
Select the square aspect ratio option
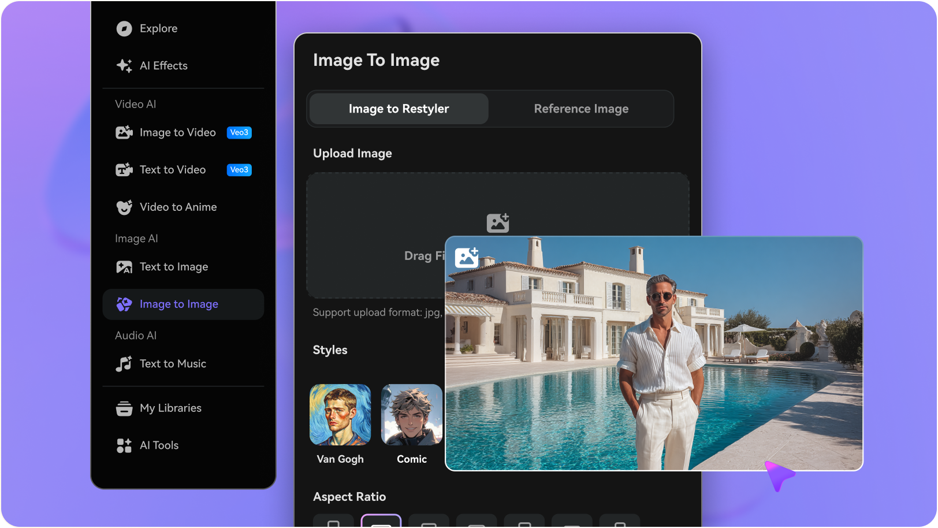pyautogui.click(x=333, y=522)
